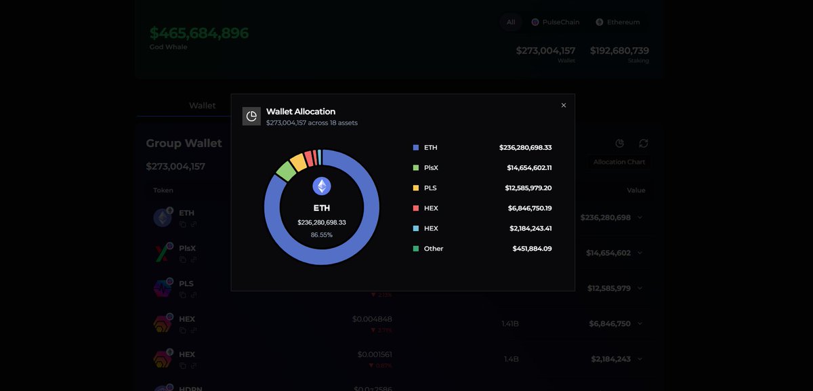Click the green PlsX legend swatch

416,167
